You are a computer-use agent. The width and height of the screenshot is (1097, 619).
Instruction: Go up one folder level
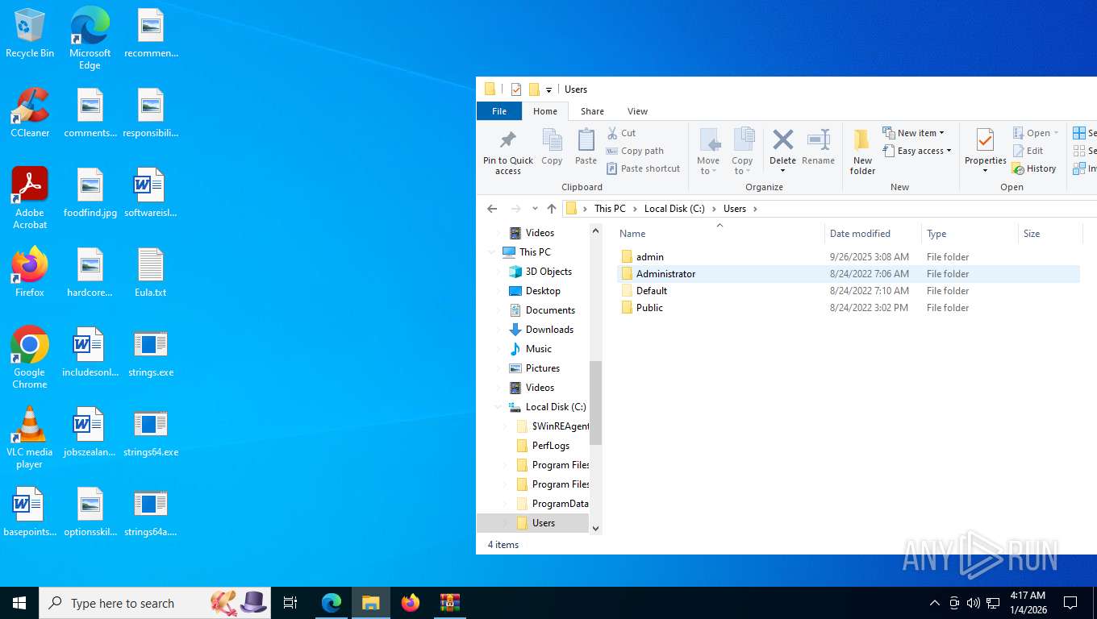point(552,209)
